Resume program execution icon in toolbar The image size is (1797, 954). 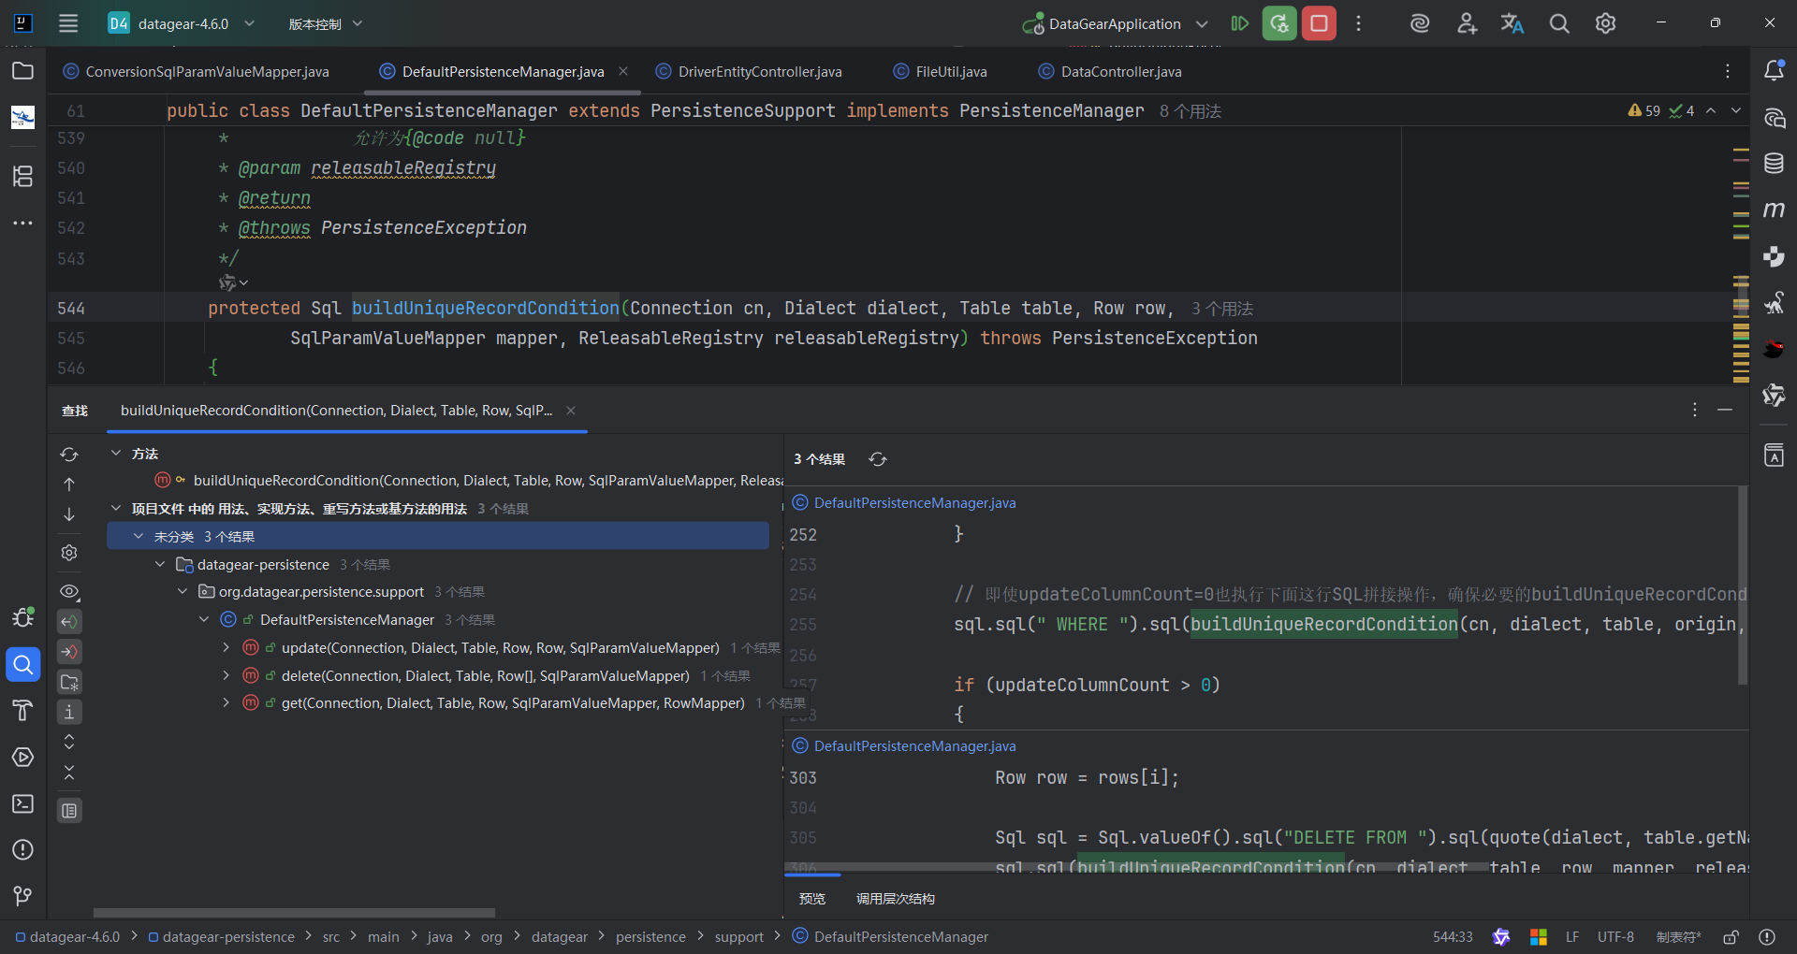[x=1239, y=23]
